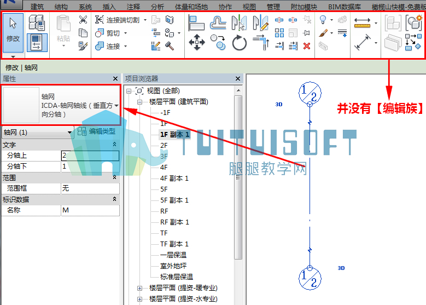Expand the 楼层平面 (提资-暖专业) node
426x305 pixels.
click(139, 288)
